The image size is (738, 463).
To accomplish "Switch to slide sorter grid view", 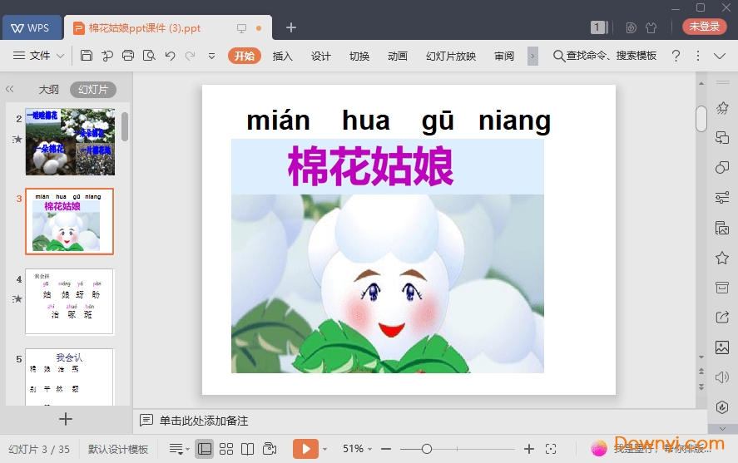I will coord(226,449).
